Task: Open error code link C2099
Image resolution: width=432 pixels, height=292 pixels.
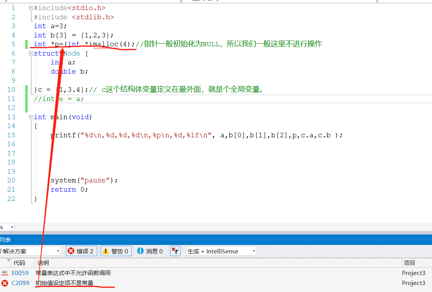Action: (20, 283)
